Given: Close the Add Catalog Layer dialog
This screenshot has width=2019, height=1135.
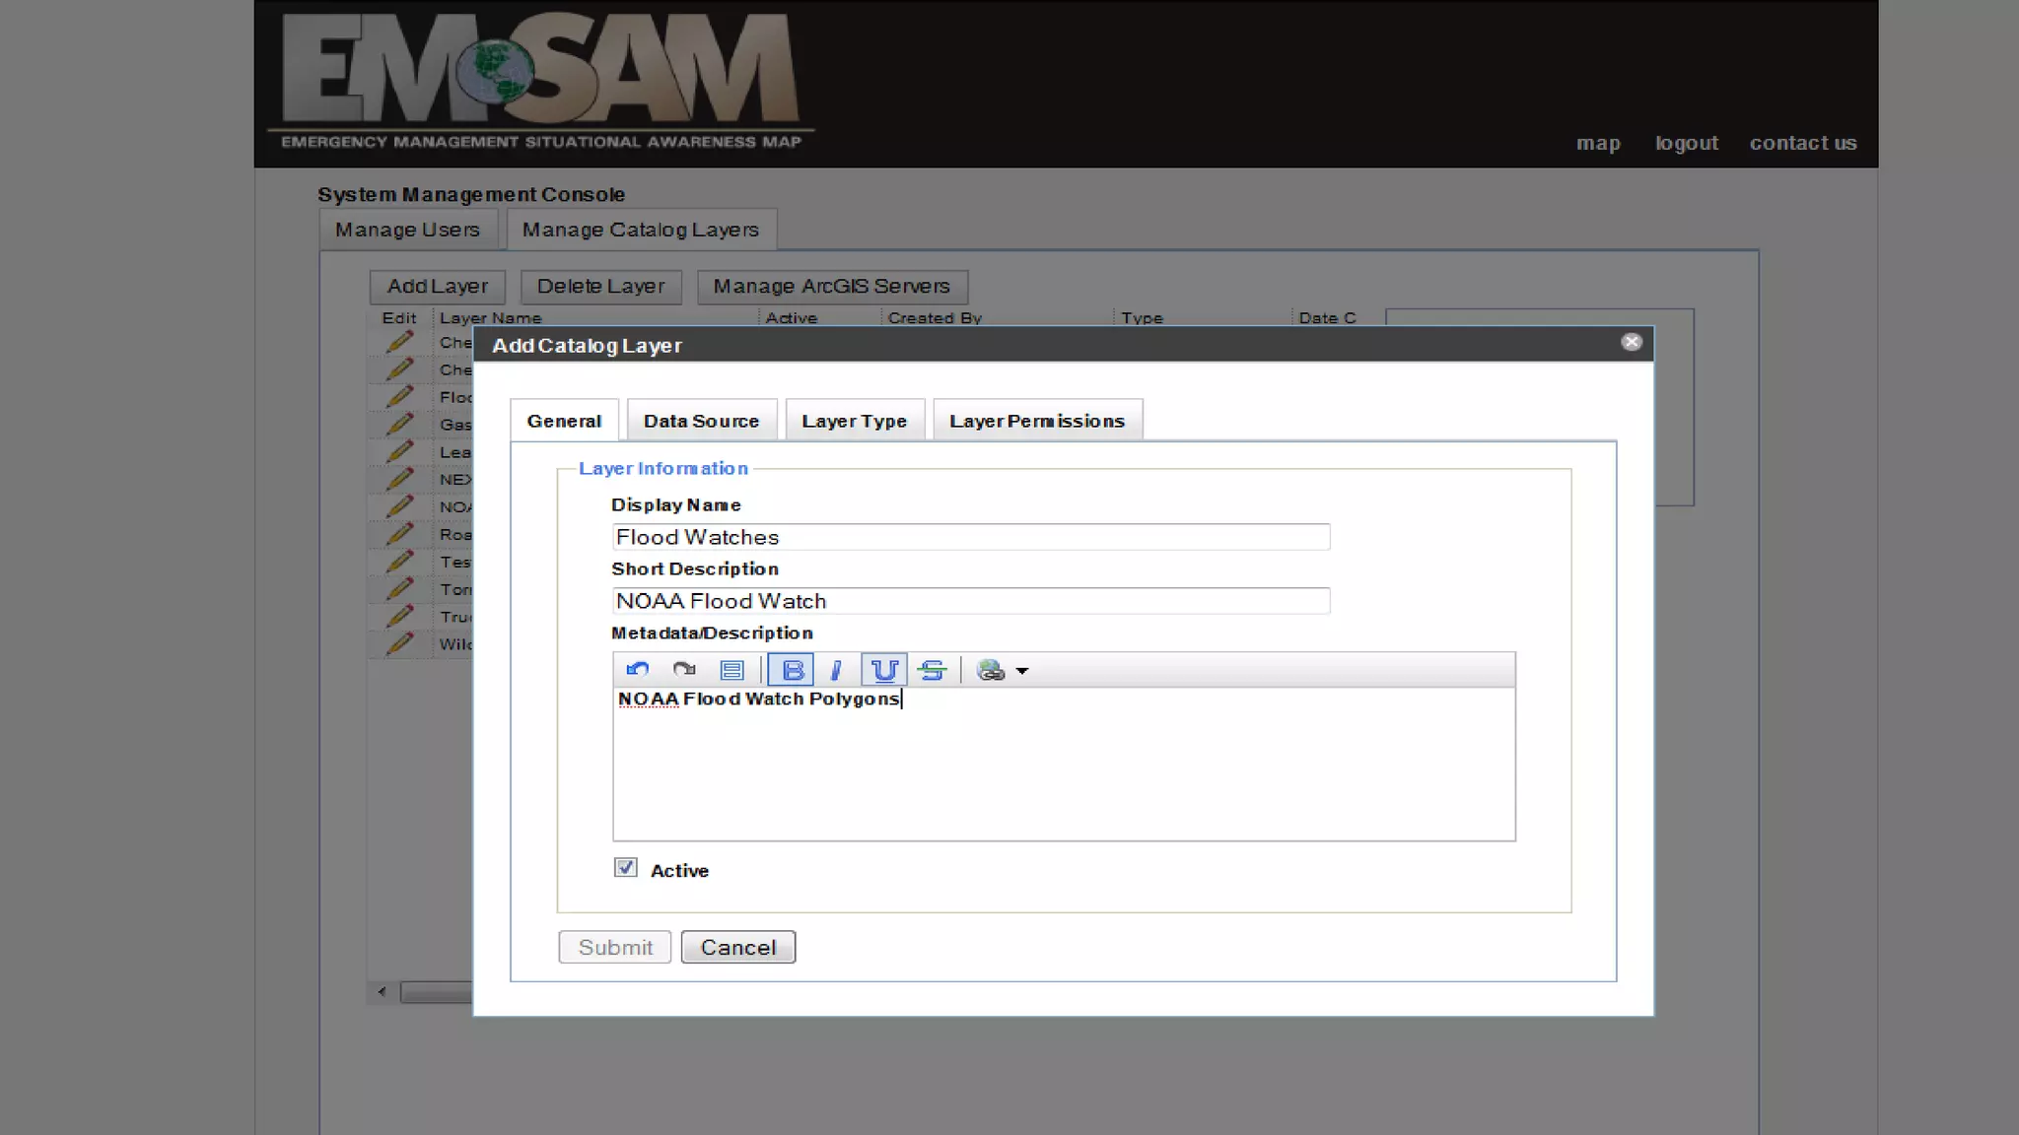Looking at the screenshot, I should pyautogui.click(x=1632, y=342).
